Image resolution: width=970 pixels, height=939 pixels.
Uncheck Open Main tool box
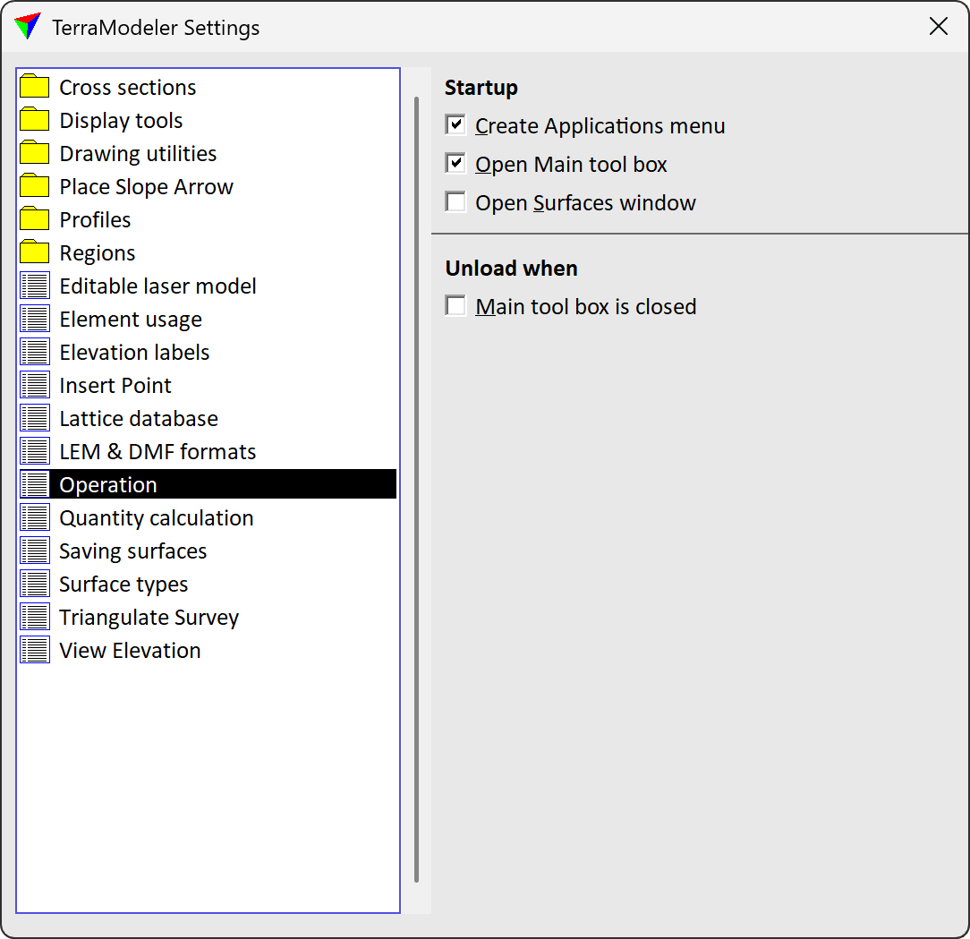pos(456,164)
